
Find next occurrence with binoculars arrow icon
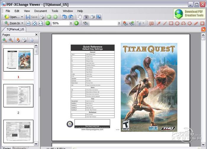(132, 23)
